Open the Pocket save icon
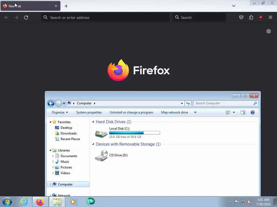 click(241, 17)
